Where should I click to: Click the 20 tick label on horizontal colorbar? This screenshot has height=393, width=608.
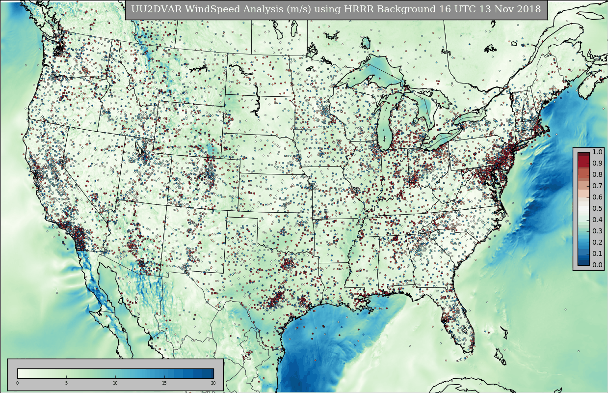[x=213, y=383]
